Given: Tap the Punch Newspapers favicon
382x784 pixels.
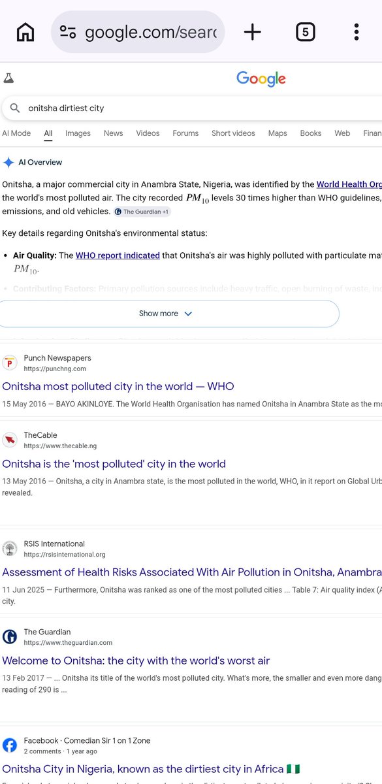Looking at the screenshot, I should (10, 363).
